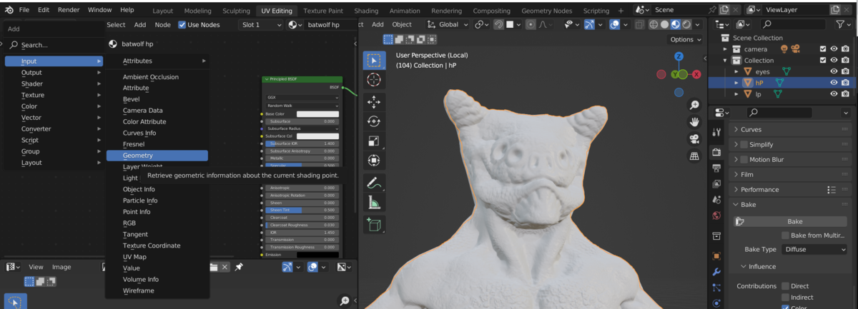The width and height of the screenshot is (858, 309).
Task: Open the World properties tab
Action: (x=717, y=216)
